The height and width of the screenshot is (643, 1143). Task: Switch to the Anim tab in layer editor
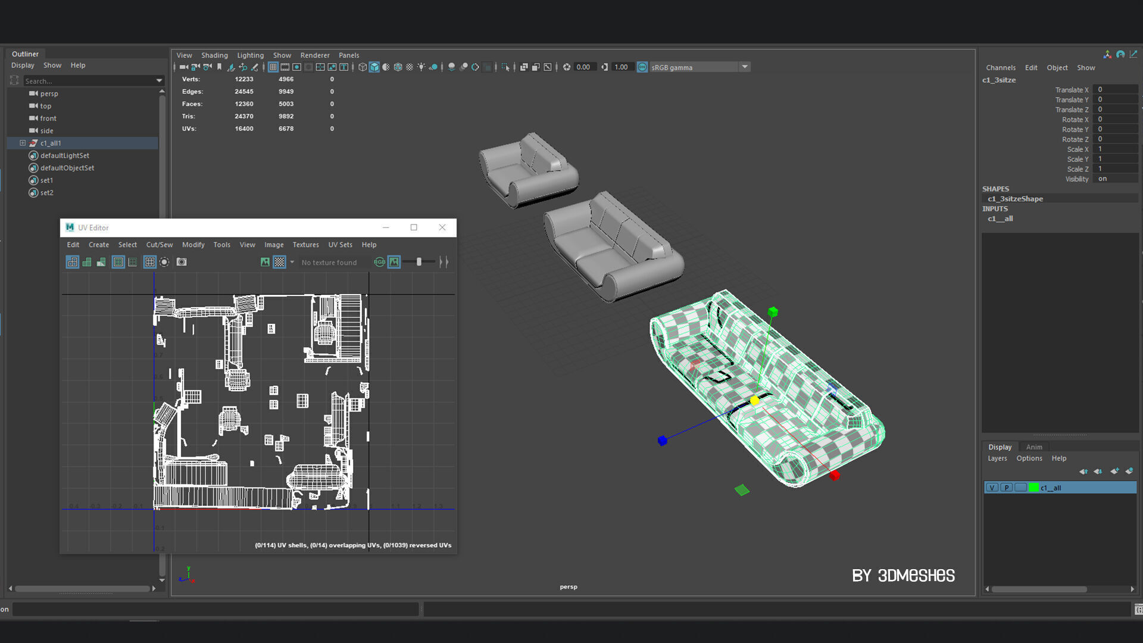(x=1034, y=447)
